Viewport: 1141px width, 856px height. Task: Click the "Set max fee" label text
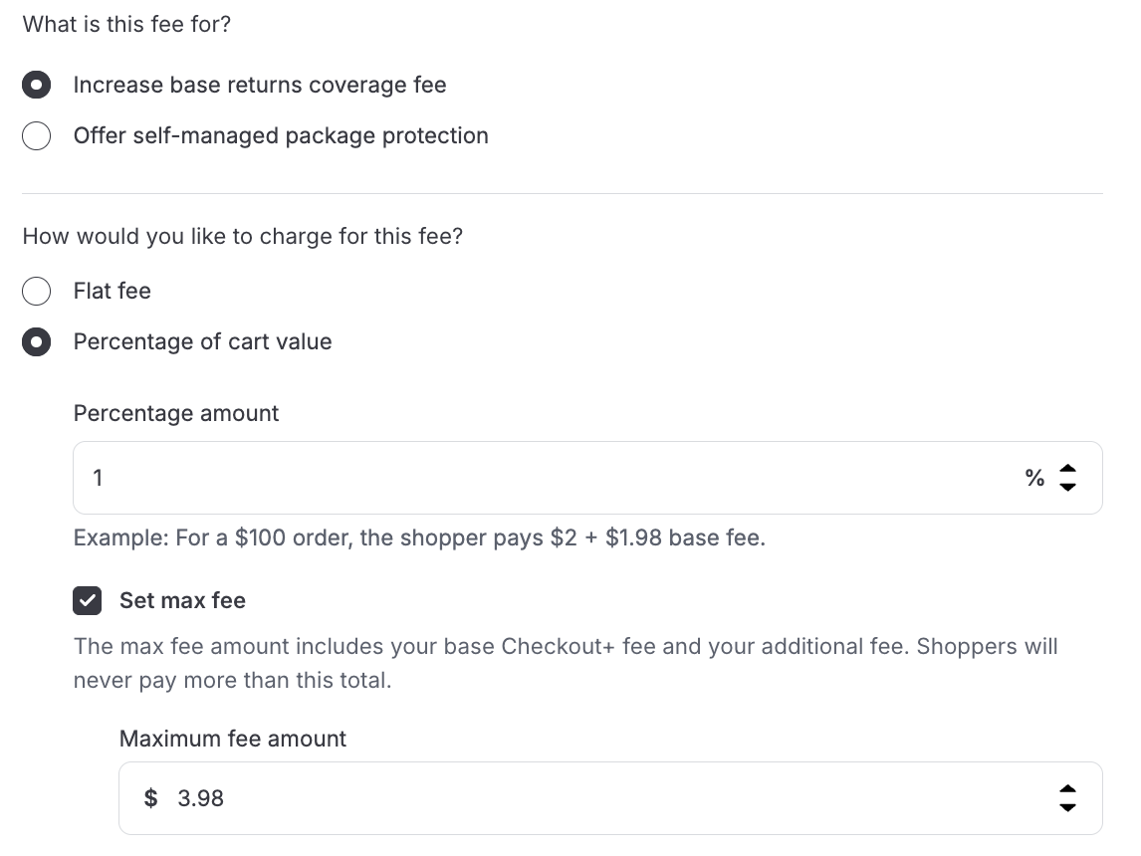[182, 601]
